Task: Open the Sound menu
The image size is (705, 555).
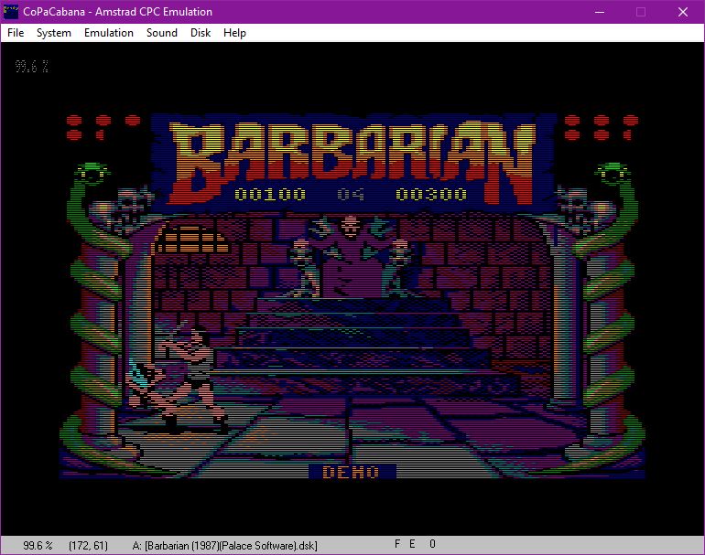Action: coord(162,33)
